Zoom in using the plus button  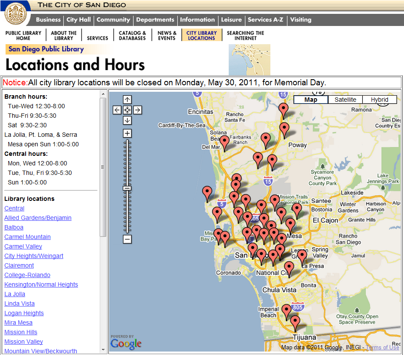[x=127, y=133]
